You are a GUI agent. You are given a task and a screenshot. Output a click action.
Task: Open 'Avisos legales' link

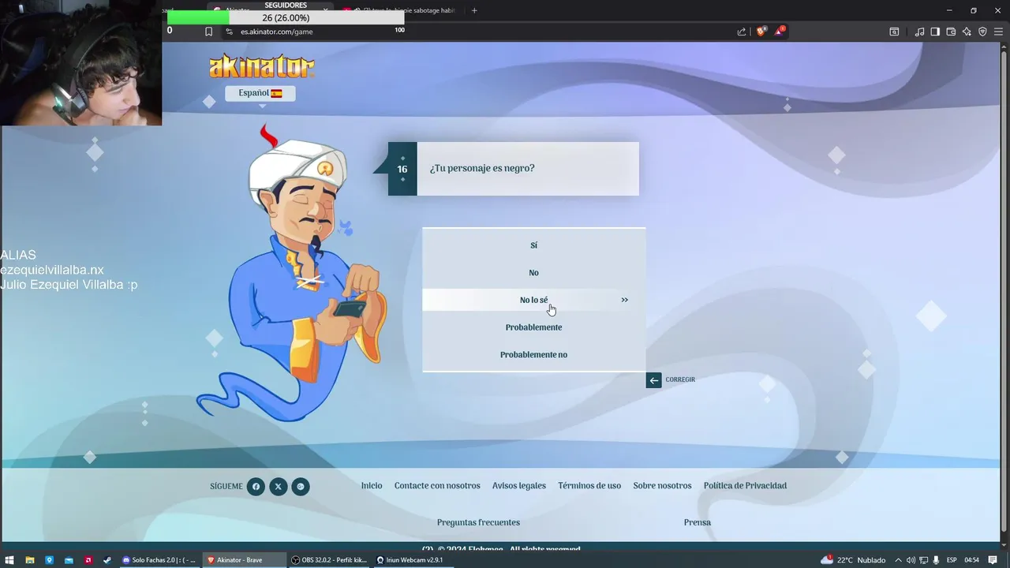click(x=519, y=486)
